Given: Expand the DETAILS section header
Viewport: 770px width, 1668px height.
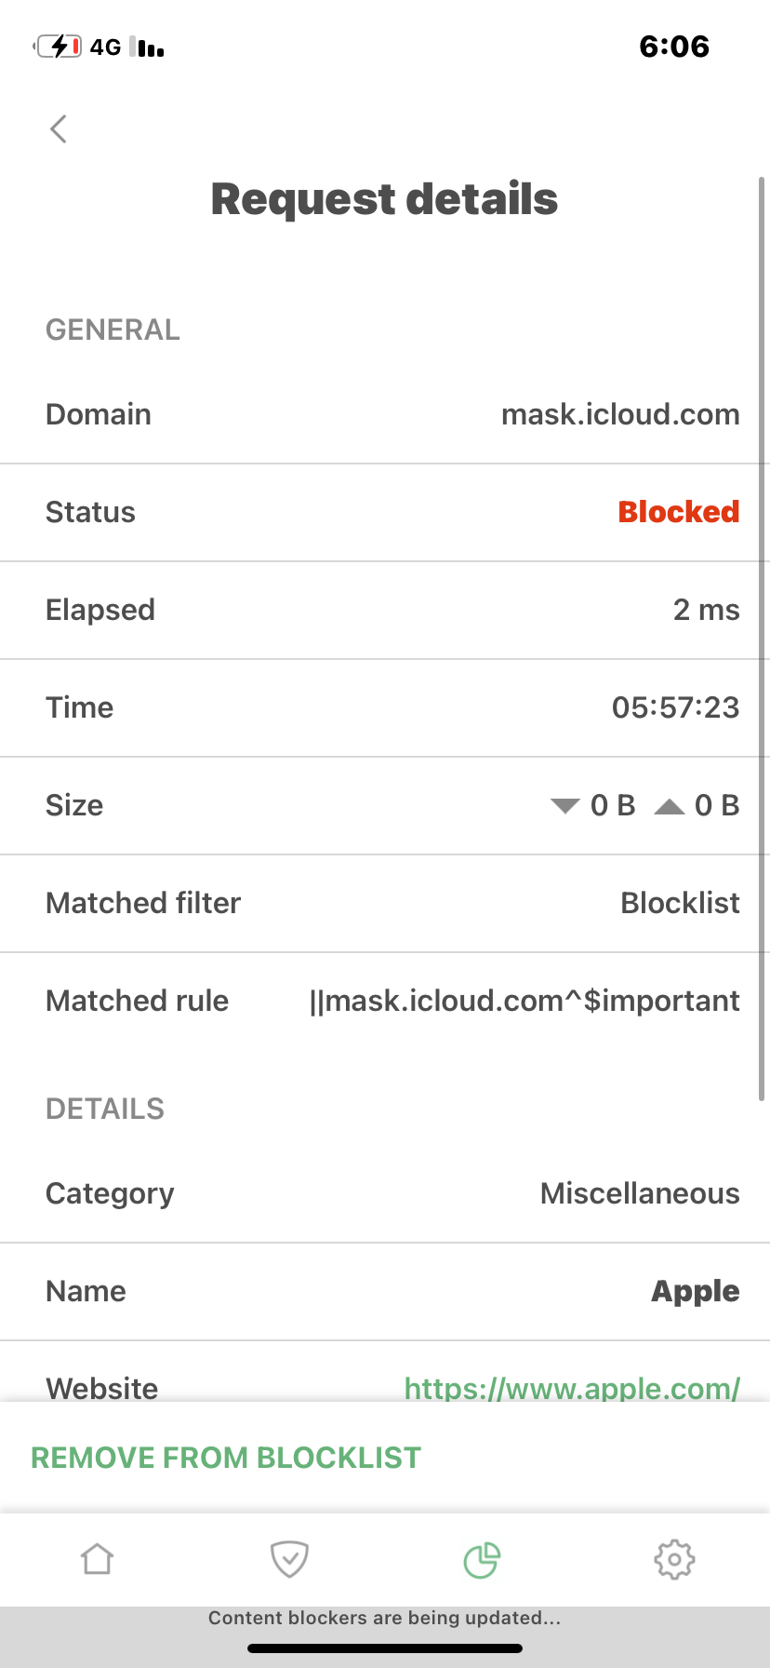Looking at the screenshot, I should 104,1108.
